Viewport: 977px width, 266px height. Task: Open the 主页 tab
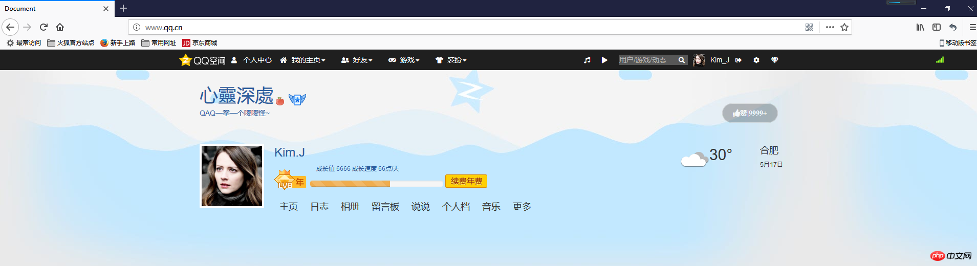coord(289,207)
